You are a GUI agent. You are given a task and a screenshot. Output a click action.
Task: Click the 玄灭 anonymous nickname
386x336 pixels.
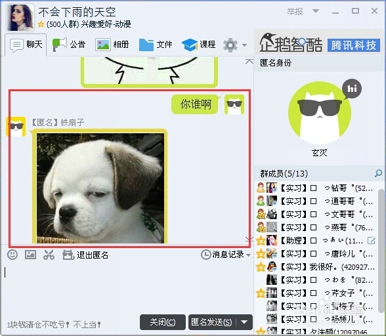pyautogui.click(x=320, y=153)
